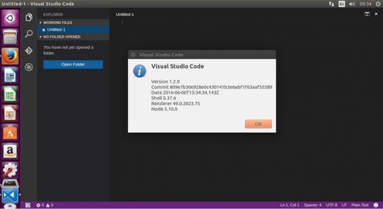Image resolution: width=383 pixels, height=209 pixels.
Task: Click the info icon in the dialog
Action: click(x=140, y=71)
